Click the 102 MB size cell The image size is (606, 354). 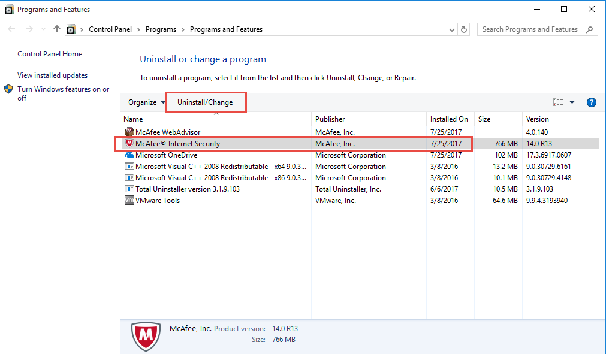coord(506,155)
